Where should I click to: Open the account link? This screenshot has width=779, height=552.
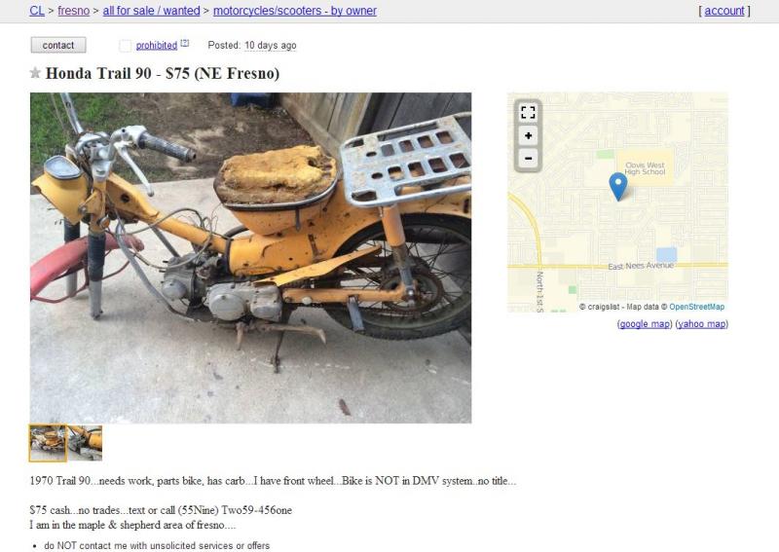point(724,11)
